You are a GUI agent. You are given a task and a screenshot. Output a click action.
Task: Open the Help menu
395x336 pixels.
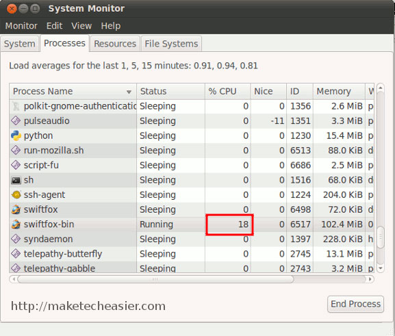click(x=111, y=26)
